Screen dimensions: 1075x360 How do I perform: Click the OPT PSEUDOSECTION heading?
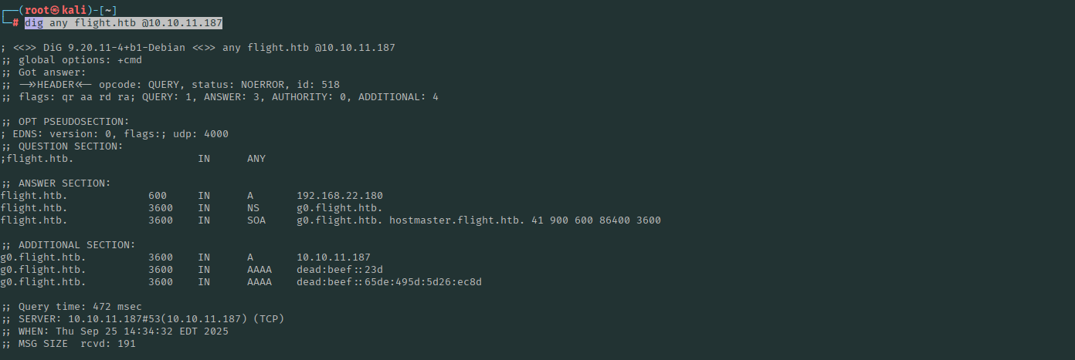(x=74, y=122)
